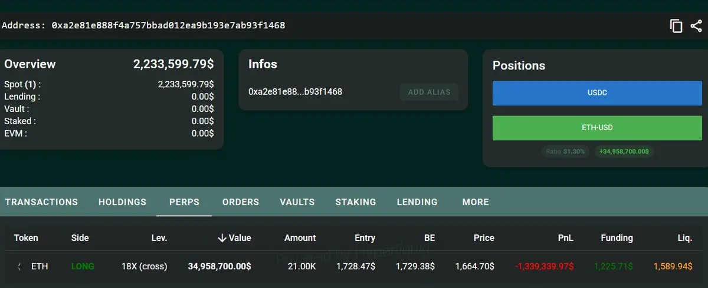Image resolution: width=708 pixels, height=288 pixels.
Task: Expand the ETH row chevron
Action: [x=19, y=266]
